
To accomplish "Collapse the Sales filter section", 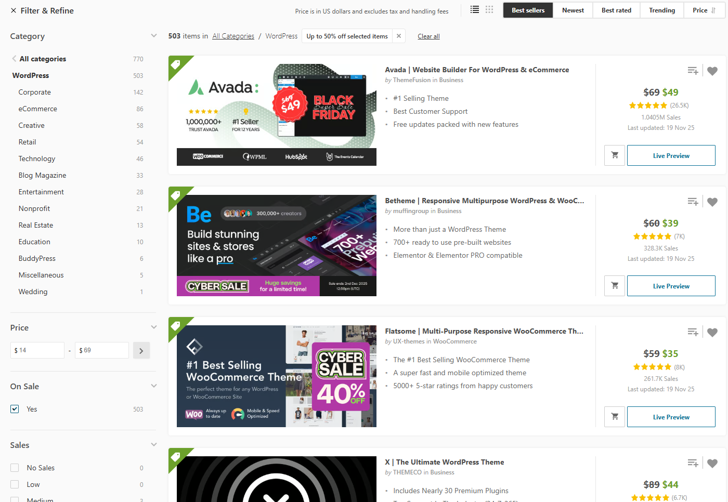I will [x=153, y=444].
